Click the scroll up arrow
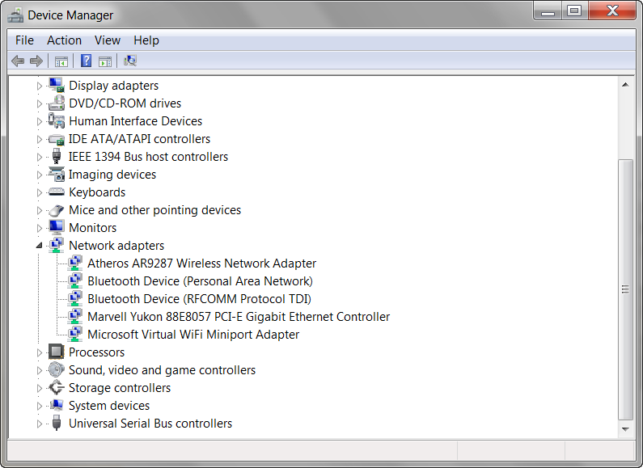This screenshot has height=468, width=643. (625, 84)
